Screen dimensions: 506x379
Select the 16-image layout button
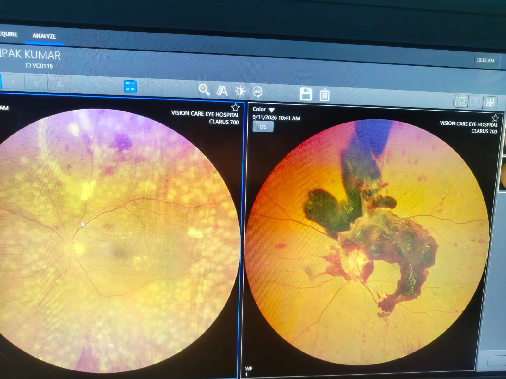tap(59, 84)
